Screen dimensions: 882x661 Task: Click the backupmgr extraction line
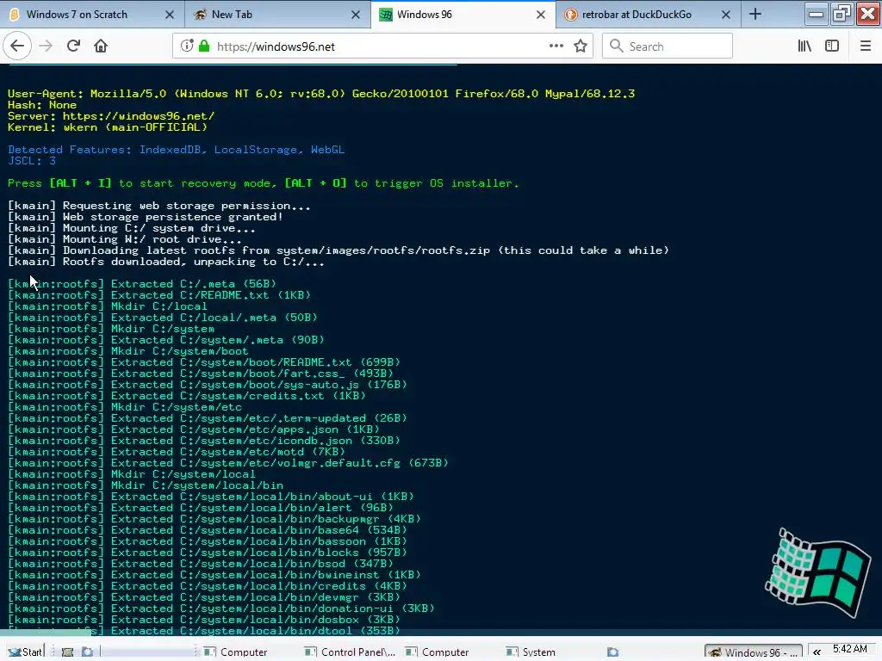pos(214,519)
